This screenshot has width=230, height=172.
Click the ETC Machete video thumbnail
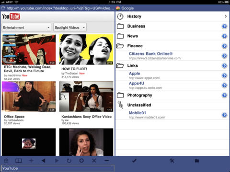point(29,50)
